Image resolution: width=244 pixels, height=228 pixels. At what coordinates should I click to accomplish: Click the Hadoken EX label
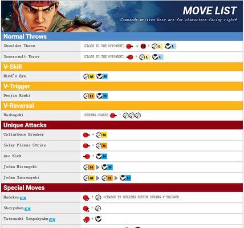click(x=23, y=198)
